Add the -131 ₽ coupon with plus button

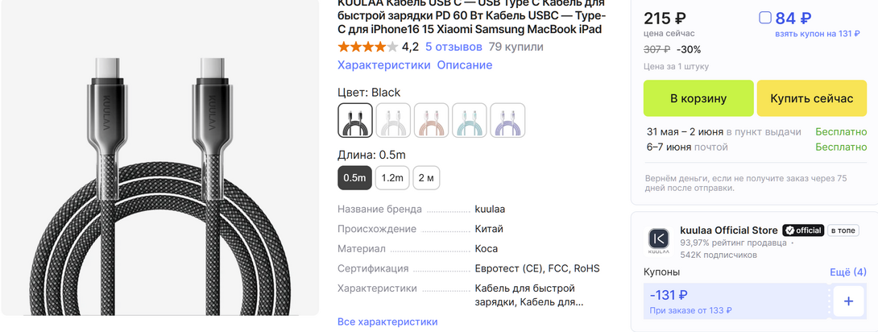(848, 301)
